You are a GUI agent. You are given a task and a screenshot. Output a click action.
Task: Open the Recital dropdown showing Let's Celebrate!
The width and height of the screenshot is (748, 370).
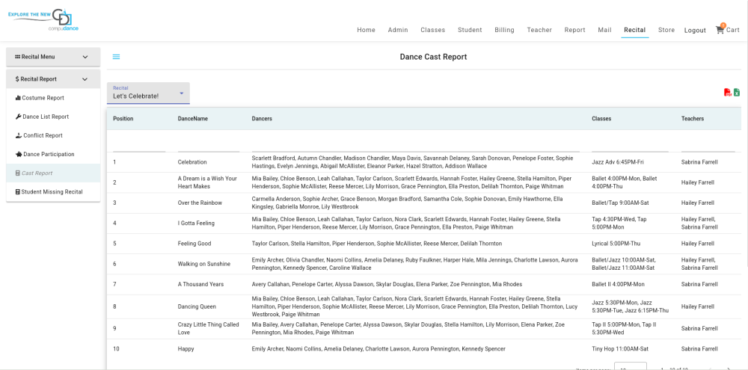tap(148, 93)
